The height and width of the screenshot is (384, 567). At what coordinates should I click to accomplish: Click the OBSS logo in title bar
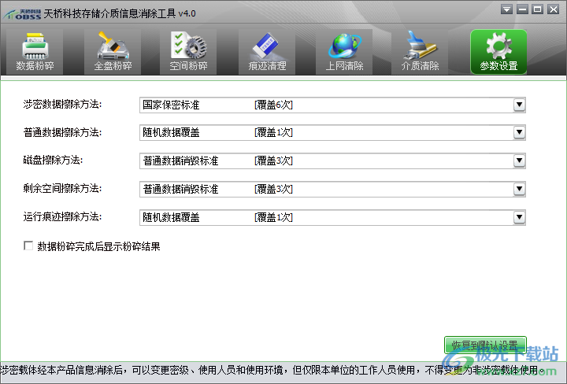click(22, 14)
